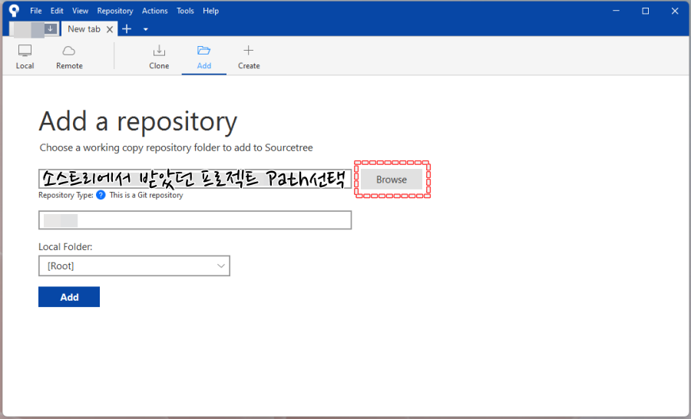
Task: Open the Create repository view
Action: (x=249, y=57)
